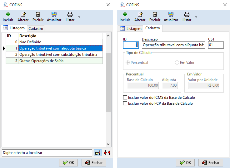Screen dimensions: 230x168
Task: Click the CST input field
Action: pos(216,45)
